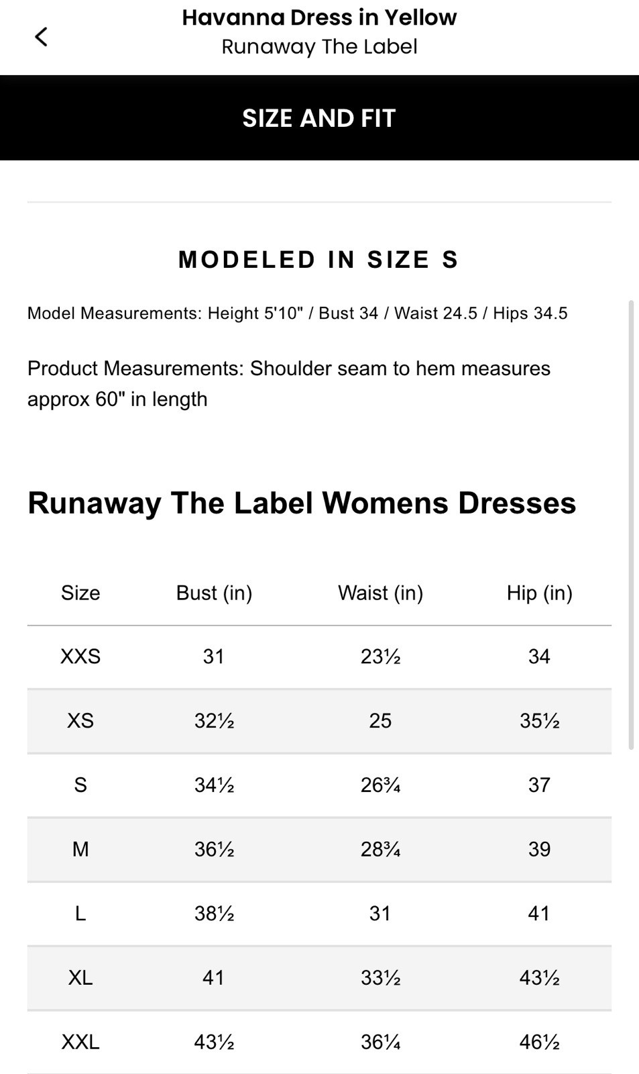Select the Hip (in) column header
The width and height of the screenshot is (639, 1074).
click(x=539, y=593)
